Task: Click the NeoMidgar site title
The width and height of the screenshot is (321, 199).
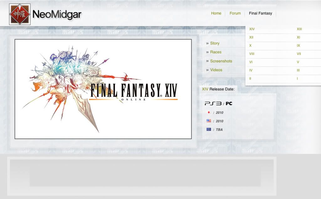Action: pos(57,14)
